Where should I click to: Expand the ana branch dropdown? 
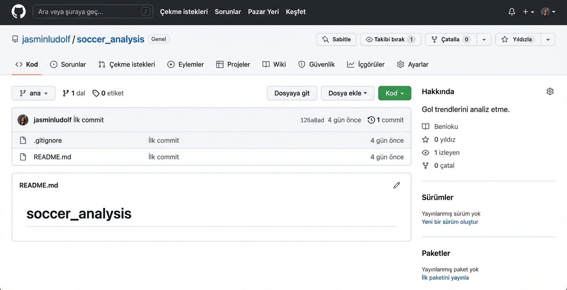tap(33, 93)
